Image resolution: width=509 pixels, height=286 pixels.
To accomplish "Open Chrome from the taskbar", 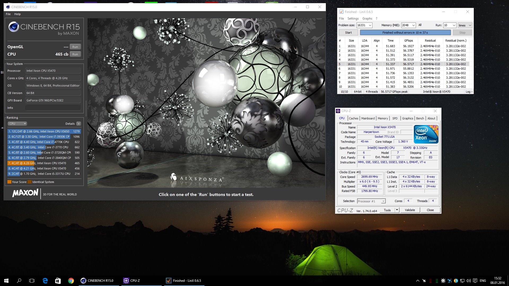I will [71, 280].
